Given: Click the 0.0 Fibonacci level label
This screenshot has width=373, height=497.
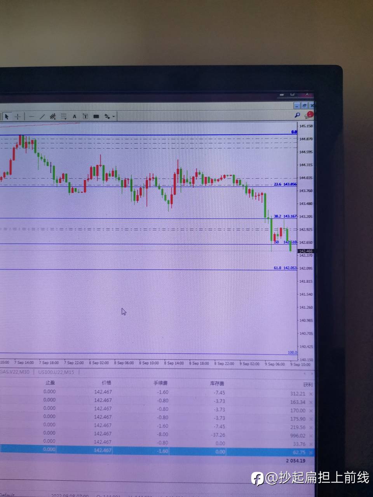Looking at the screenshot, I should (x=294, y=132).
